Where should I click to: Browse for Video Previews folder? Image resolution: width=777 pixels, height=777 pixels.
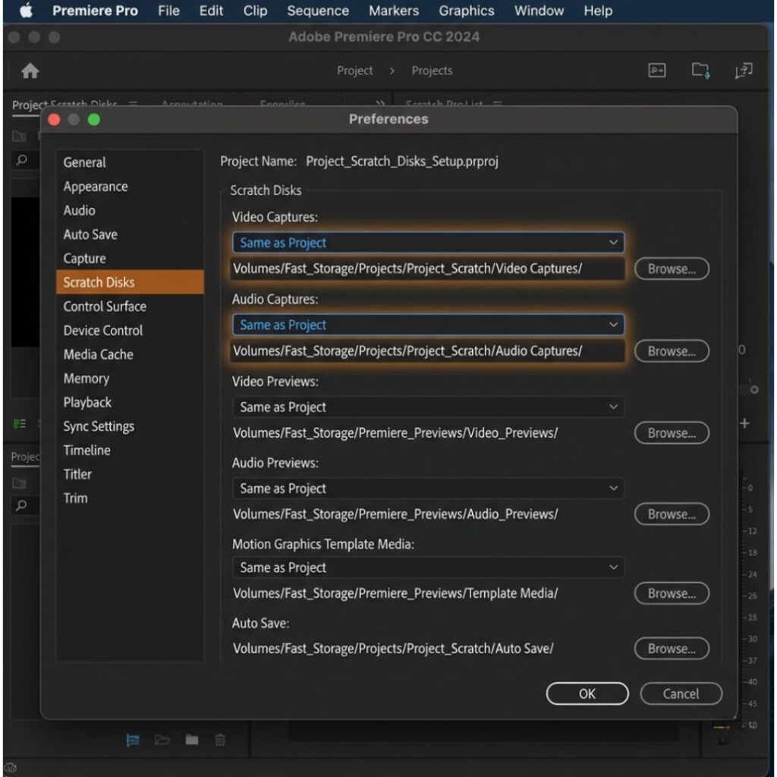pos(672,433)
